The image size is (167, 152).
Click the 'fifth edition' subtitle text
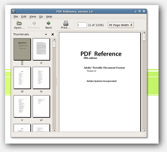click(x=90, y=58)
